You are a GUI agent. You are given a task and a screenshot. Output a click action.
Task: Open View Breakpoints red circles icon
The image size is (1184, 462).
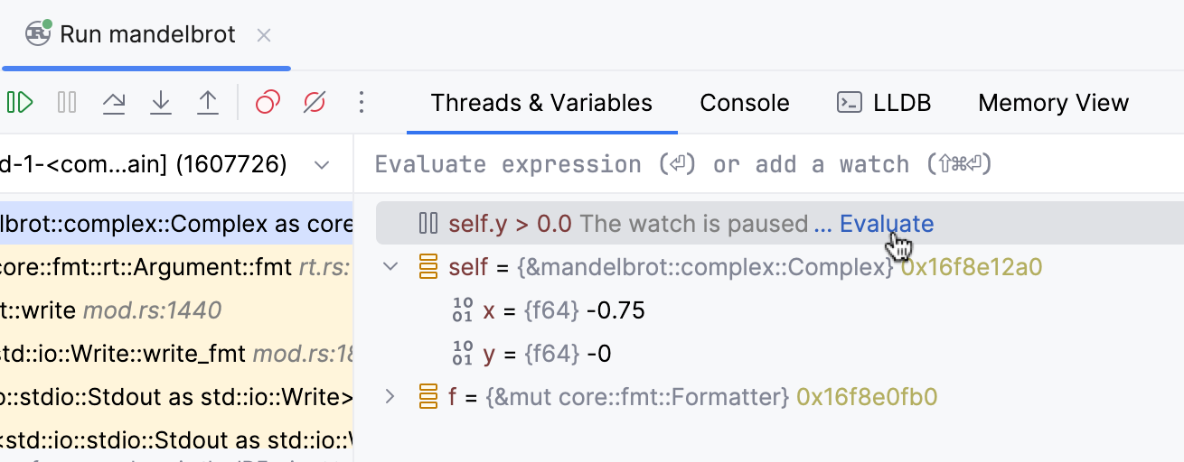(x=268, y=103)
